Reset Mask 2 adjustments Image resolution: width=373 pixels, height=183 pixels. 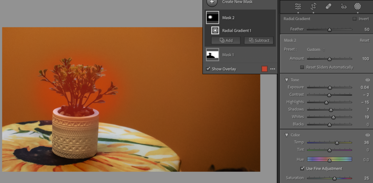pyautogui.click(x=364, y=40)
